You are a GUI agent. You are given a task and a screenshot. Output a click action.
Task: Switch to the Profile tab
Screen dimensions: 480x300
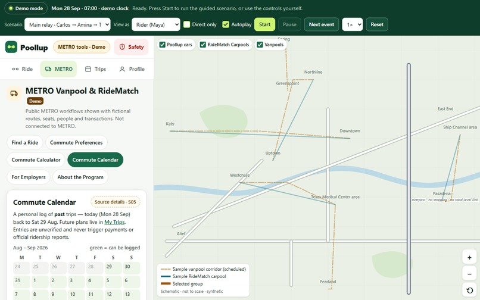[132, 69]
